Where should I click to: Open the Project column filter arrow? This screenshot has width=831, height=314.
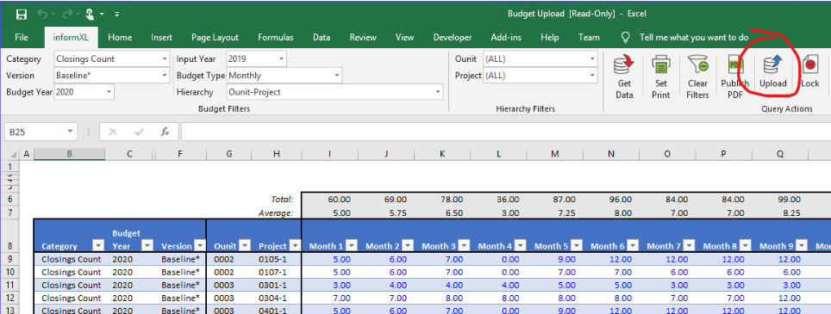pyautogui.click(x=295, y=246)
